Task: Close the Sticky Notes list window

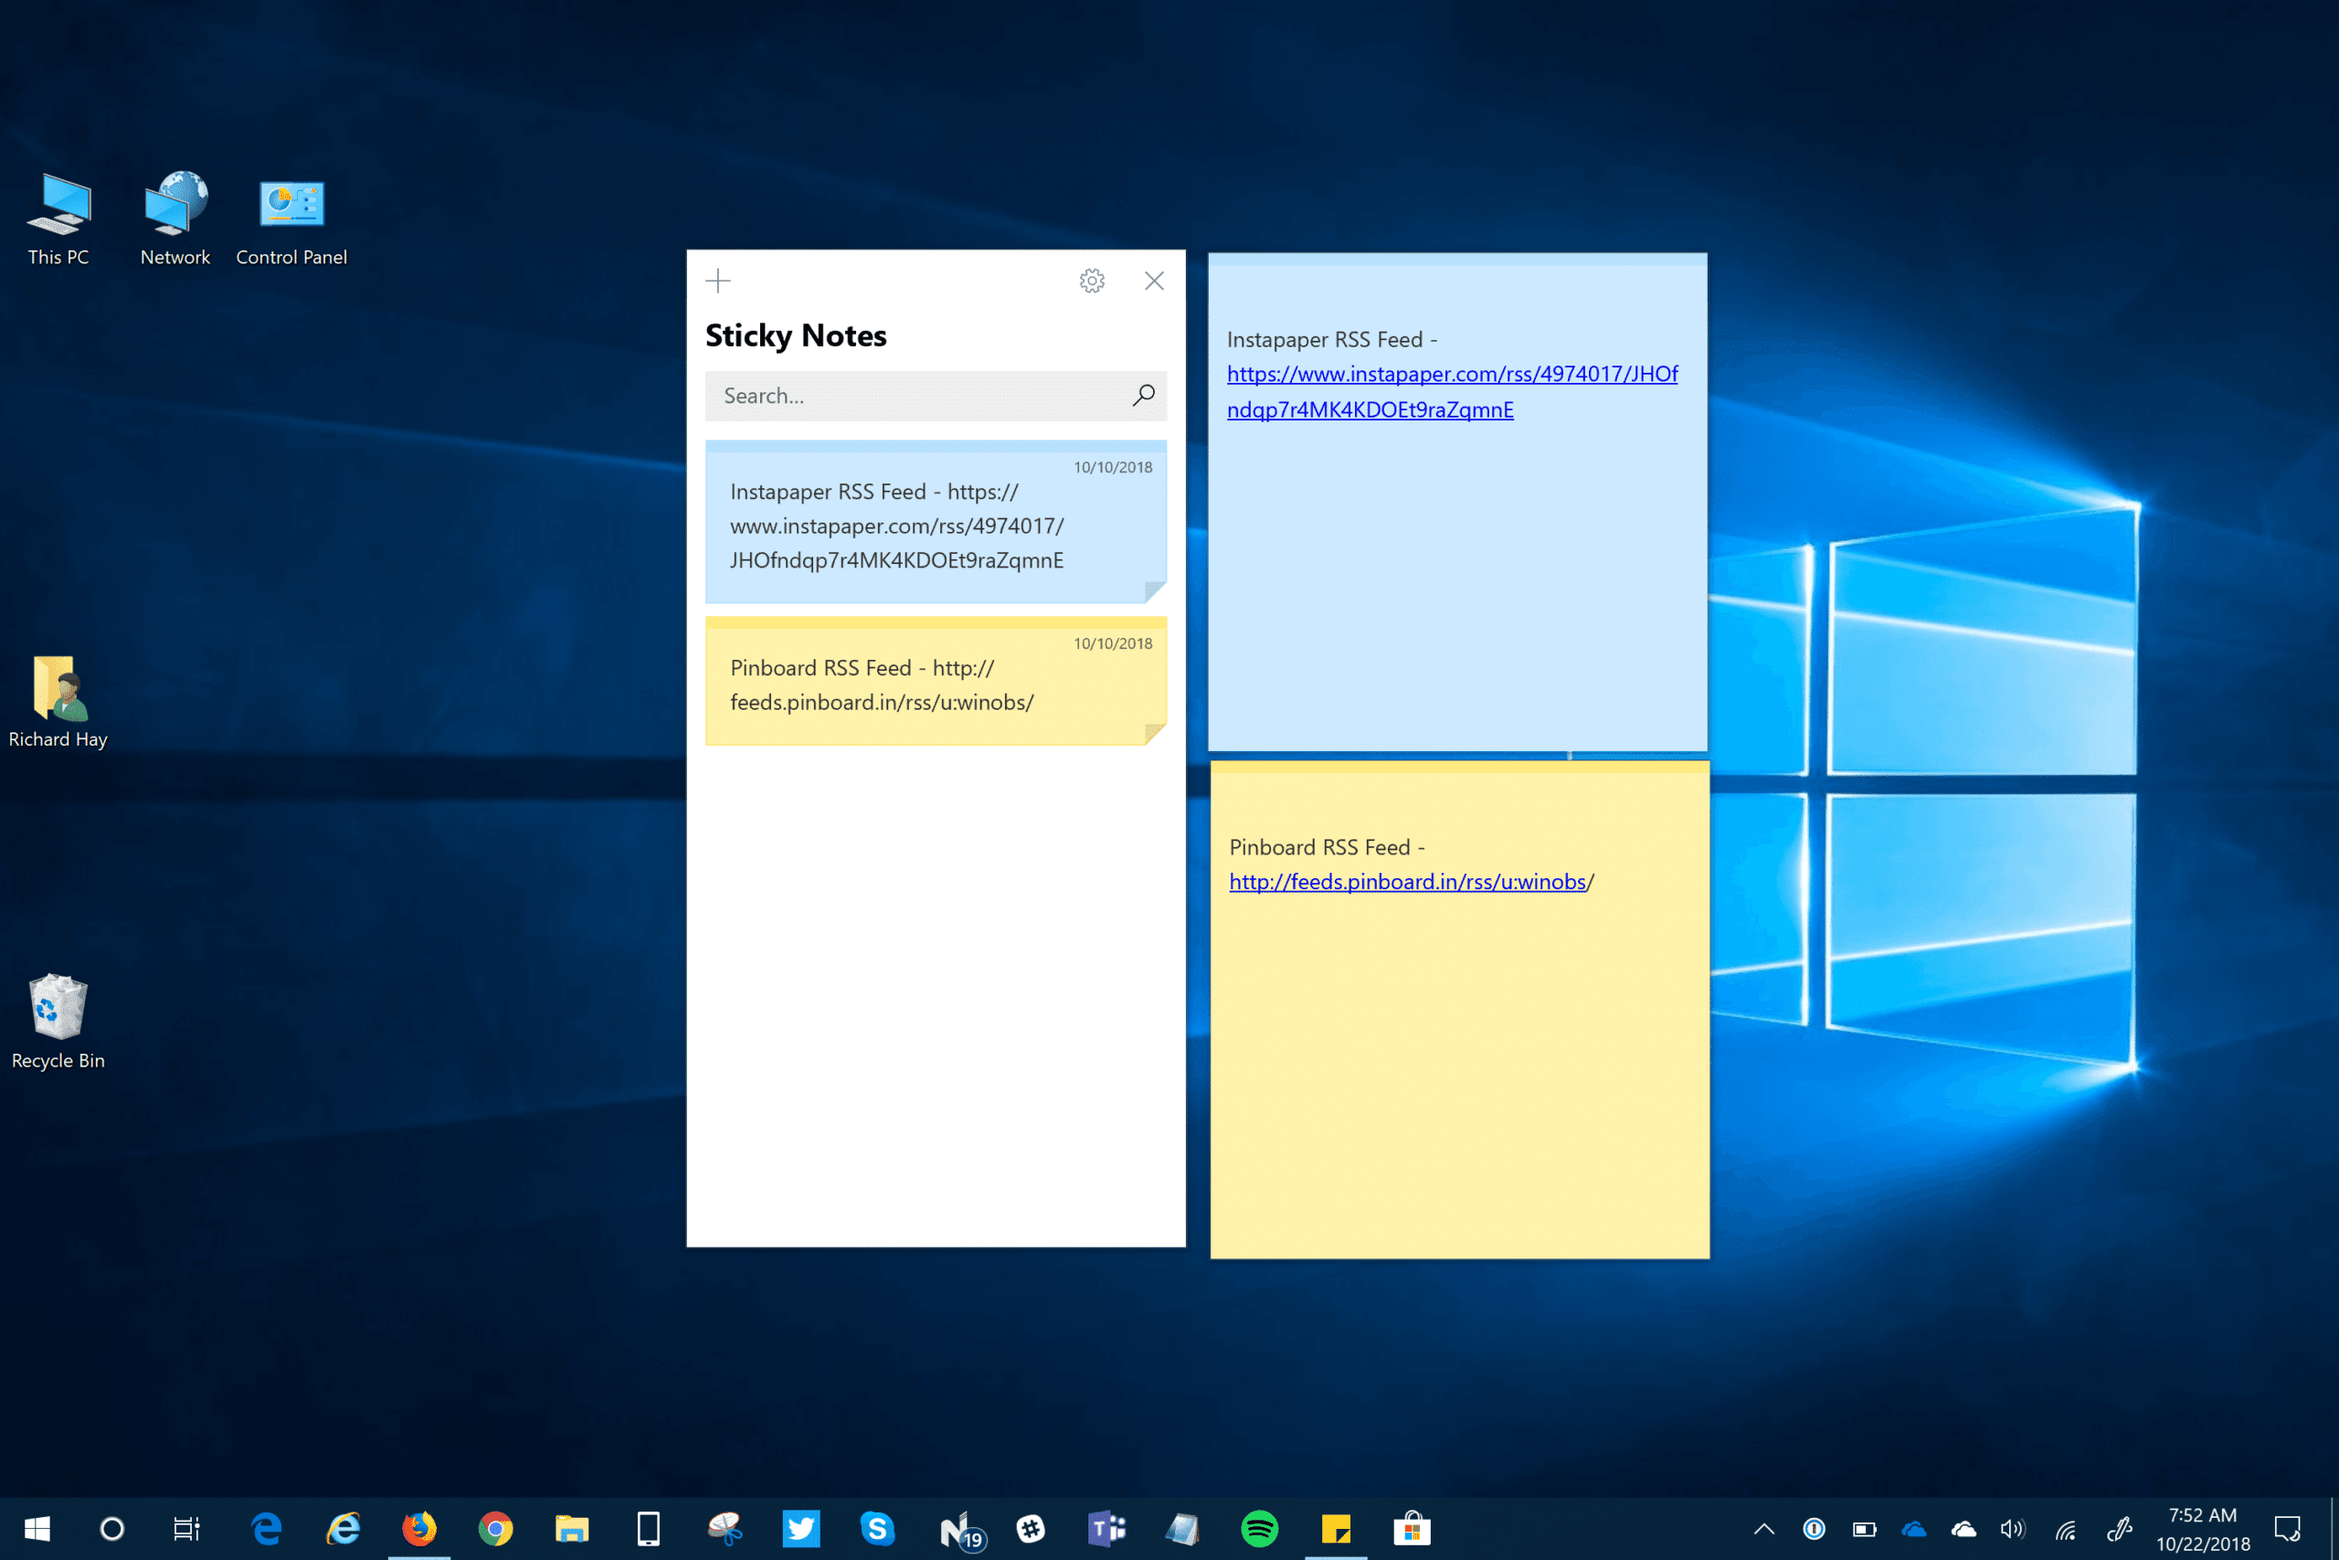Action: [1154, 281]
